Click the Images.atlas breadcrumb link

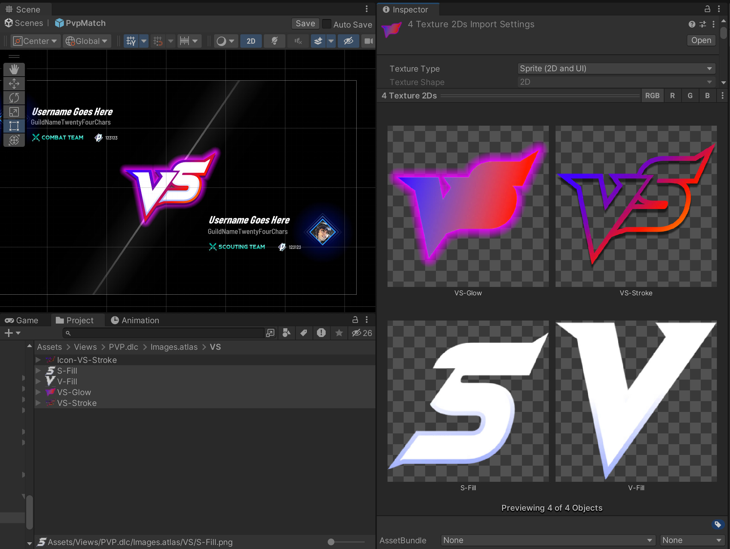[x=174, y=347]
